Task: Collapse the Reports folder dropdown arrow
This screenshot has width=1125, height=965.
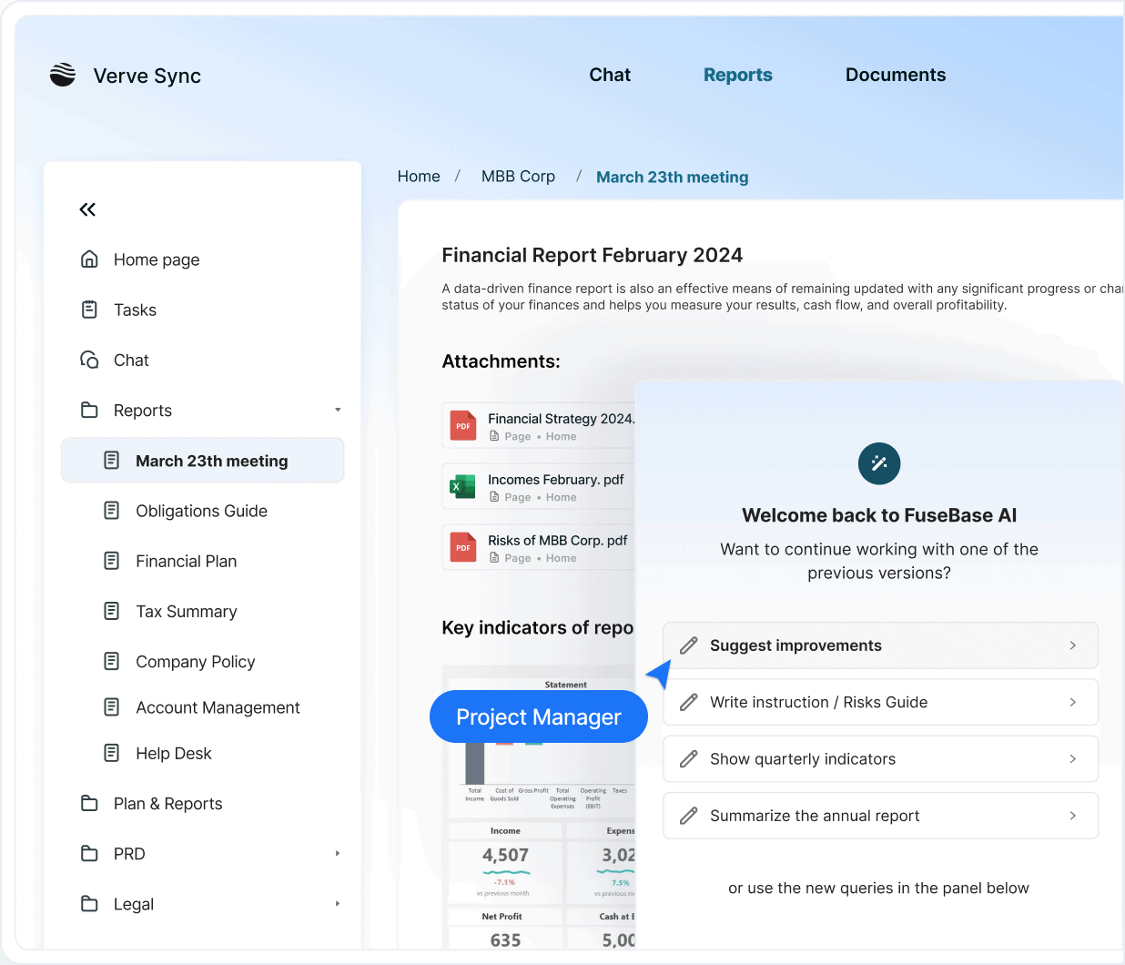Action: (x=338, y=410)
